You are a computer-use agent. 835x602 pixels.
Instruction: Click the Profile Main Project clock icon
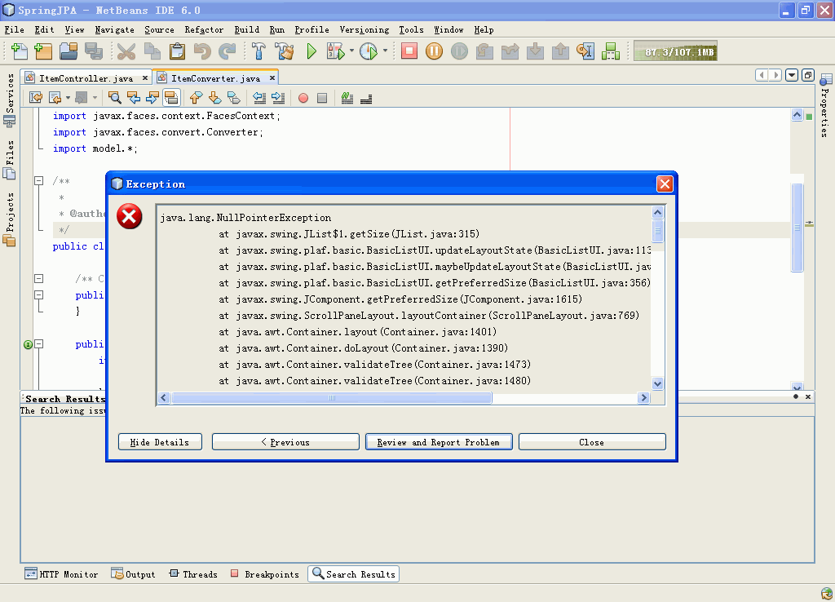click(x=369, y=51)
